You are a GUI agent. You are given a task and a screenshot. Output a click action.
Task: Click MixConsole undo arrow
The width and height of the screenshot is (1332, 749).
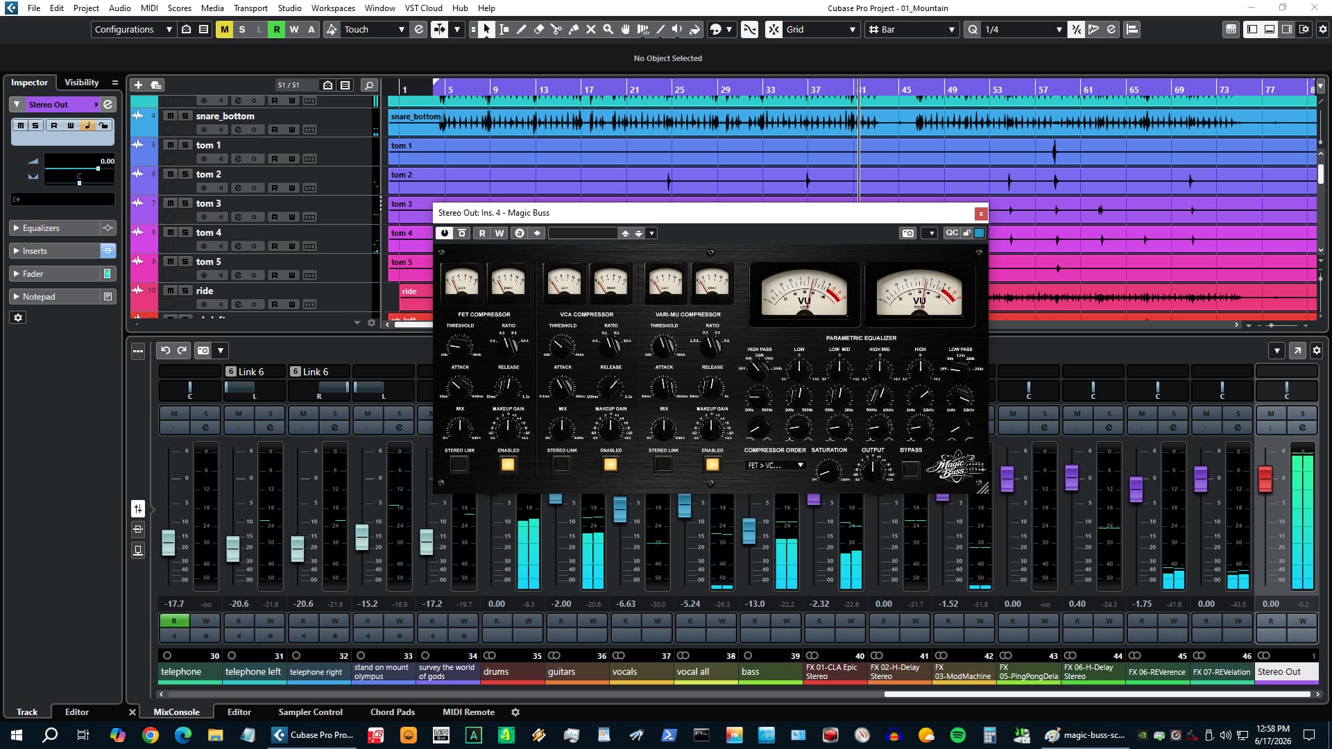tap(165, 350)
